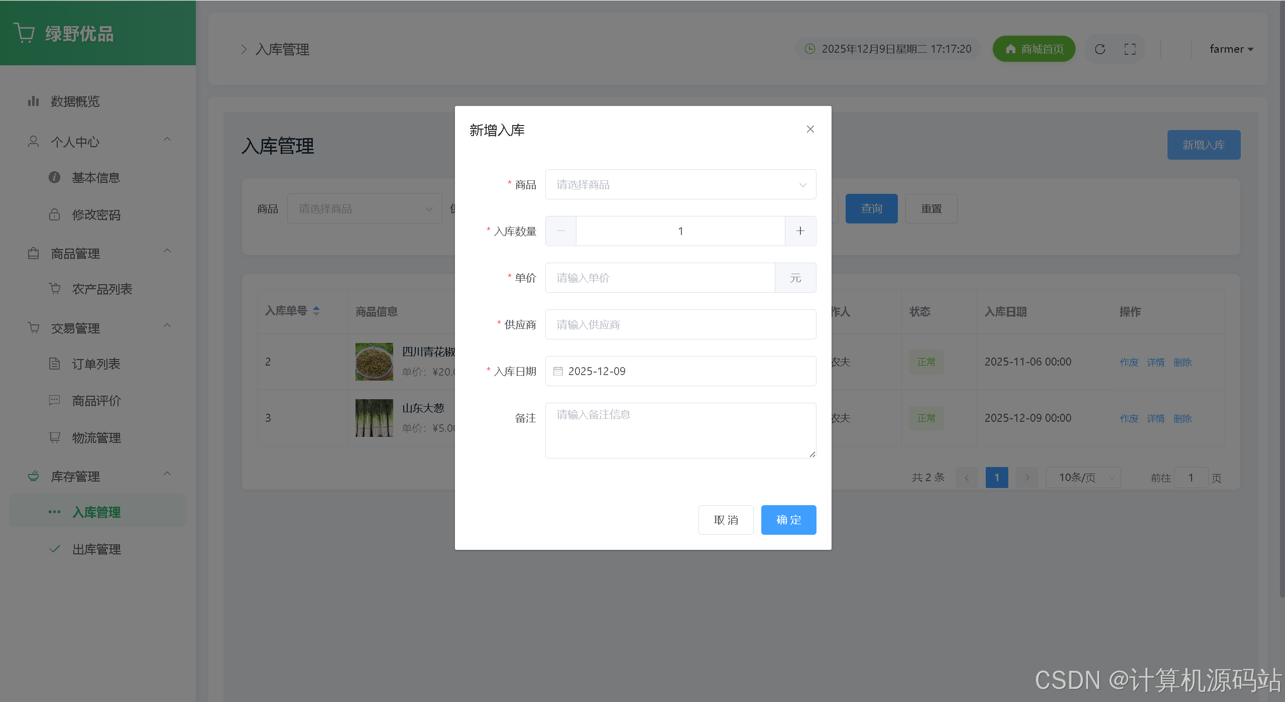Image resolution: width=1285 pixels, height=702 pixels.
Task: Open 数据概览 from sidebar
Action: (x=75, y=101)
